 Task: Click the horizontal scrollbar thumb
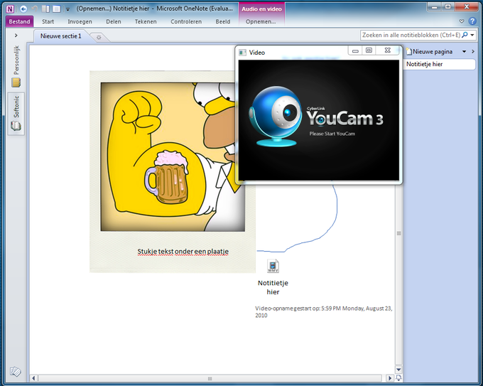pos(210,378)
